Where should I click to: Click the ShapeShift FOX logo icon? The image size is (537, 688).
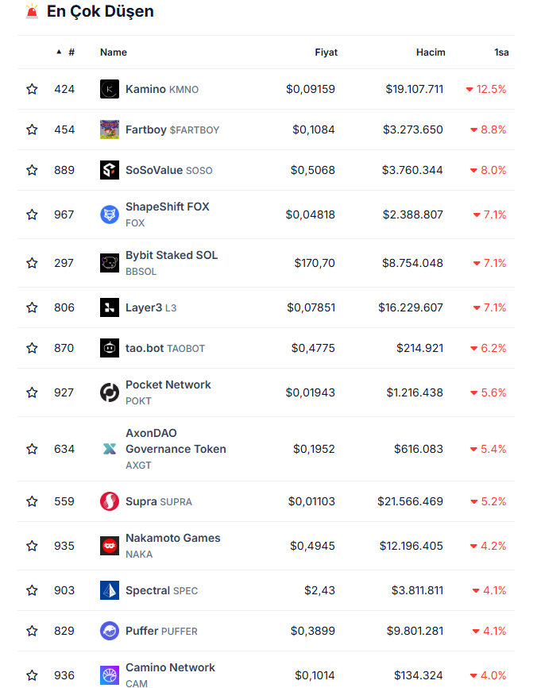[x=110, y=215]
